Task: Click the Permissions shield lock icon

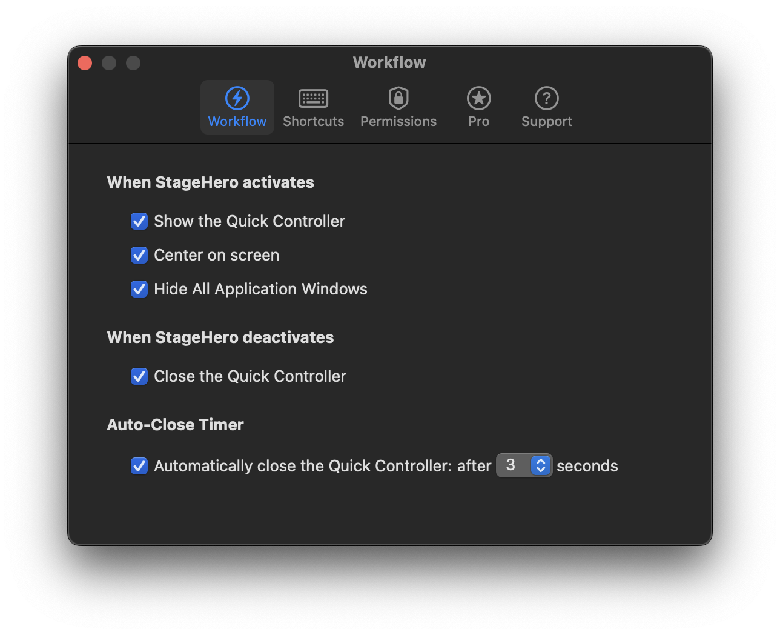Action: pos(398,98)
